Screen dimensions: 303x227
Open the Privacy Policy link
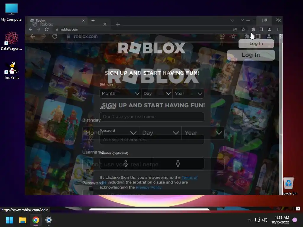tap(149, 187)
